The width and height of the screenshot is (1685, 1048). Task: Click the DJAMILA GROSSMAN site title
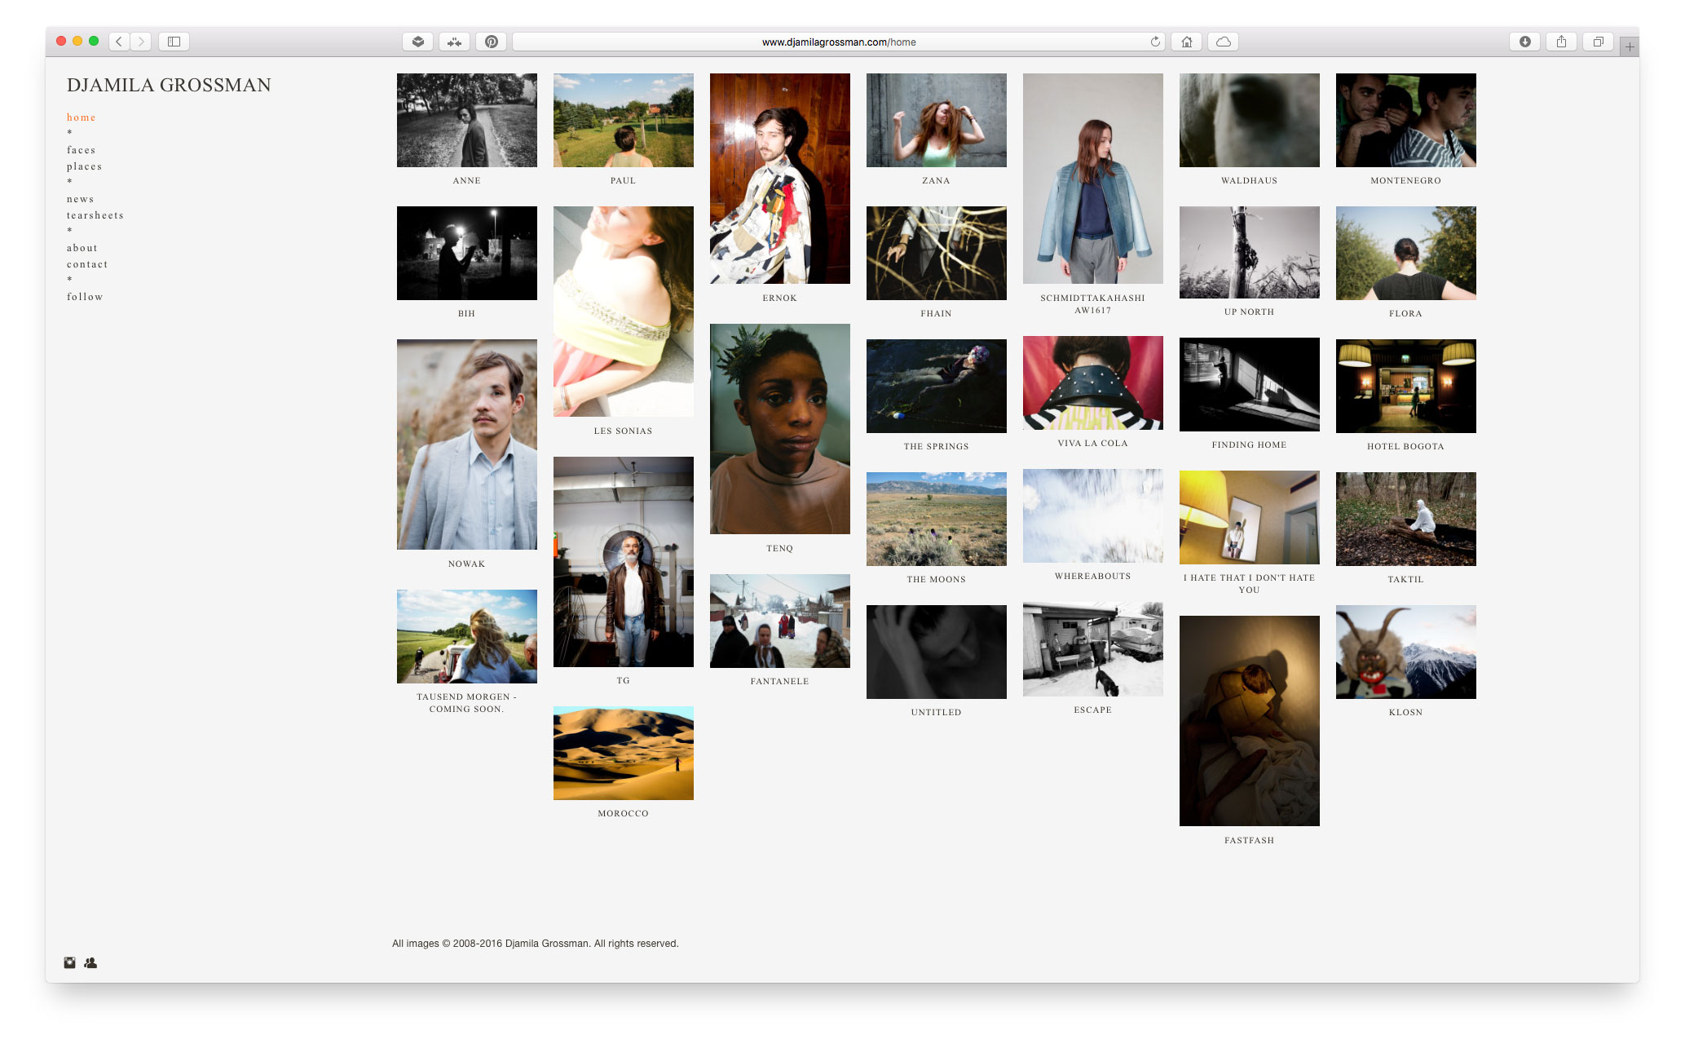(169, 85)
